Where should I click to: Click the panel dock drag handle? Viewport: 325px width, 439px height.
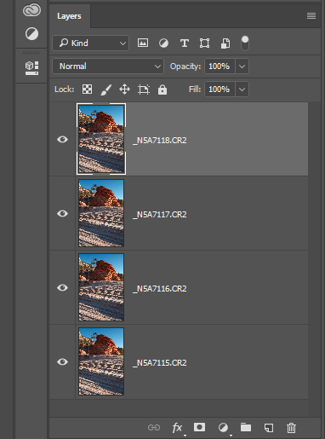[x=31, y=53]
